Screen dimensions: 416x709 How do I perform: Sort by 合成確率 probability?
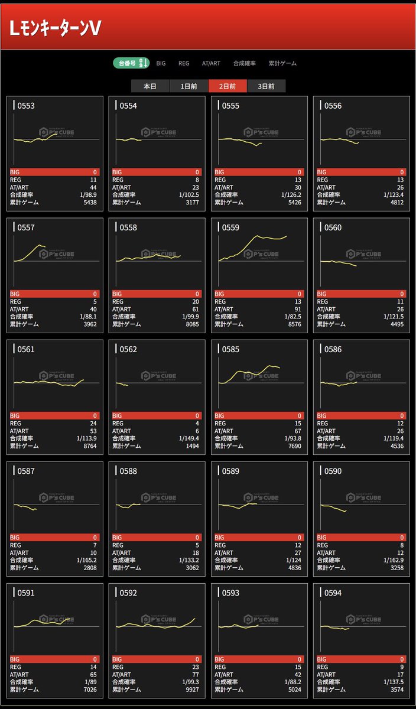244,63
